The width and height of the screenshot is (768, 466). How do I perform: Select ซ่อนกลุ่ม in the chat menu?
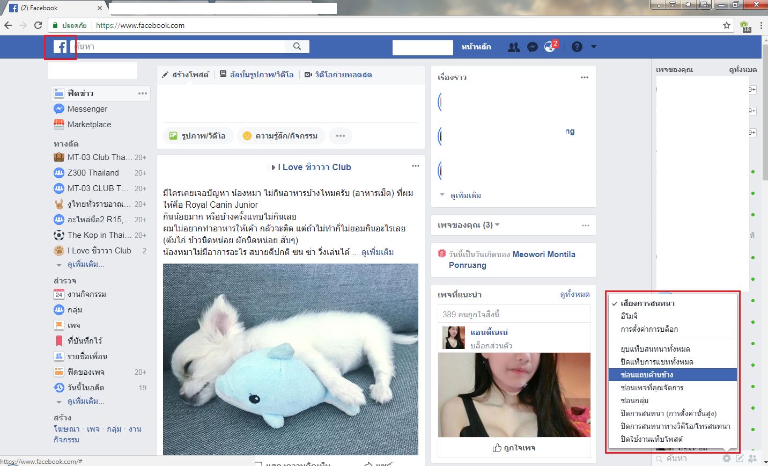(x=671, y=401)
